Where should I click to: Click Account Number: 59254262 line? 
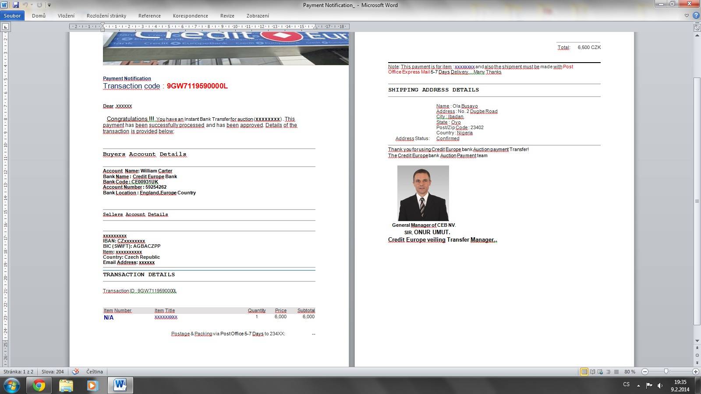click(x=135, y=187)
